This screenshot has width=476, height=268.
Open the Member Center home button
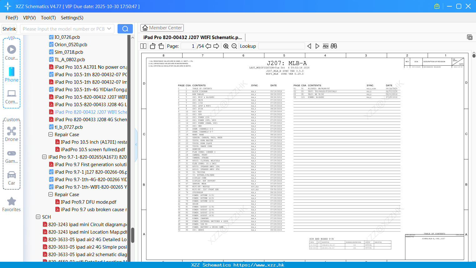click(x=162, y=28)
